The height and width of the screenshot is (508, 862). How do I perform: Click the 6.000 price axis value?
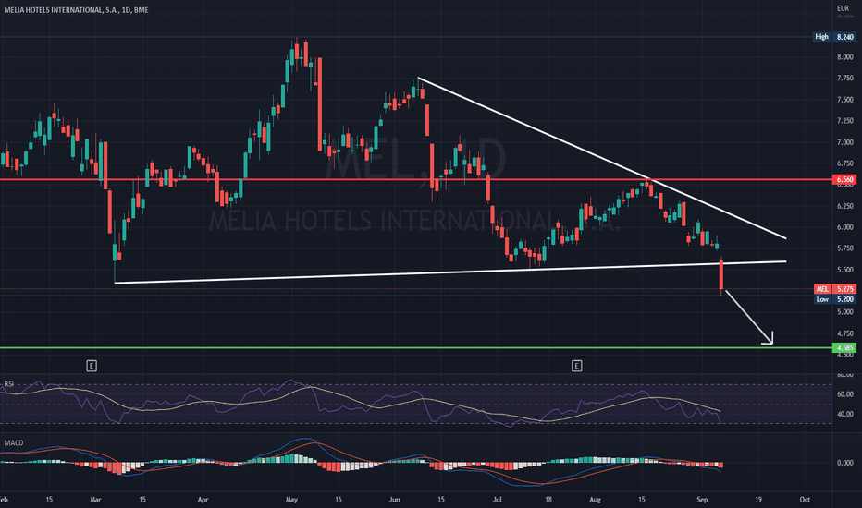click(x=845, y=227)
